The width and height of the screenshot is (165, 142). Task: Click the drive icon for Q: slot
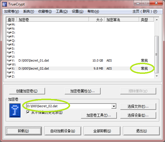[x=9, y=40]
